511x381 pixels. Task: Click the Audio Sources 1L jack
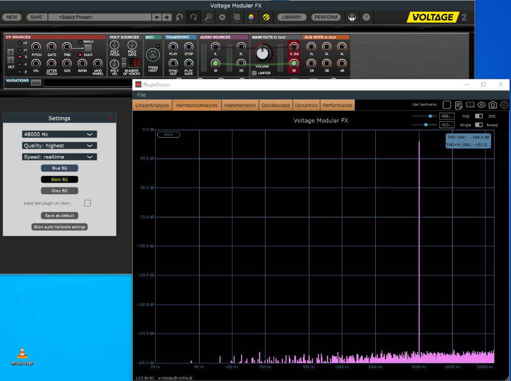click(x=215, y=47)
